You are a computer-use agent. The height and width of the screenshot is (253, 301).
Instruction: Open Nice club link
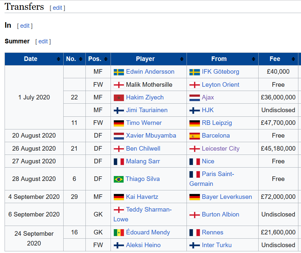point(208,161)
